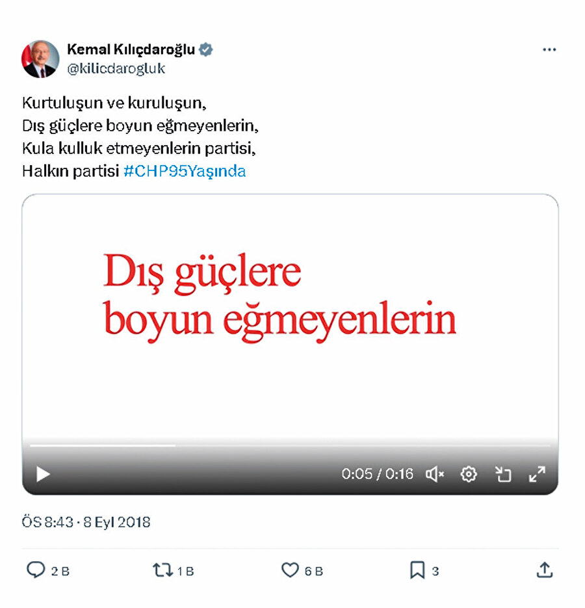Open the three-dot more options menu

point(549,49)
